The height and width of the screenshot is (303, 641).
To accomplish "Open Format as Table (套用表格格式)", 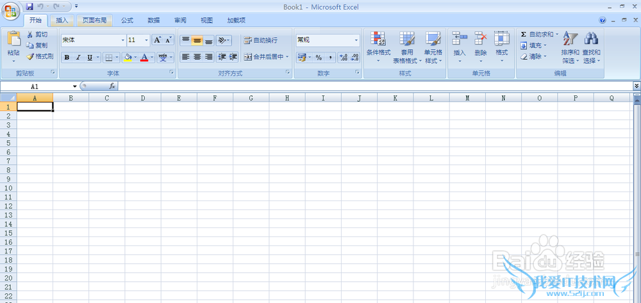I will tap(407, 47).
